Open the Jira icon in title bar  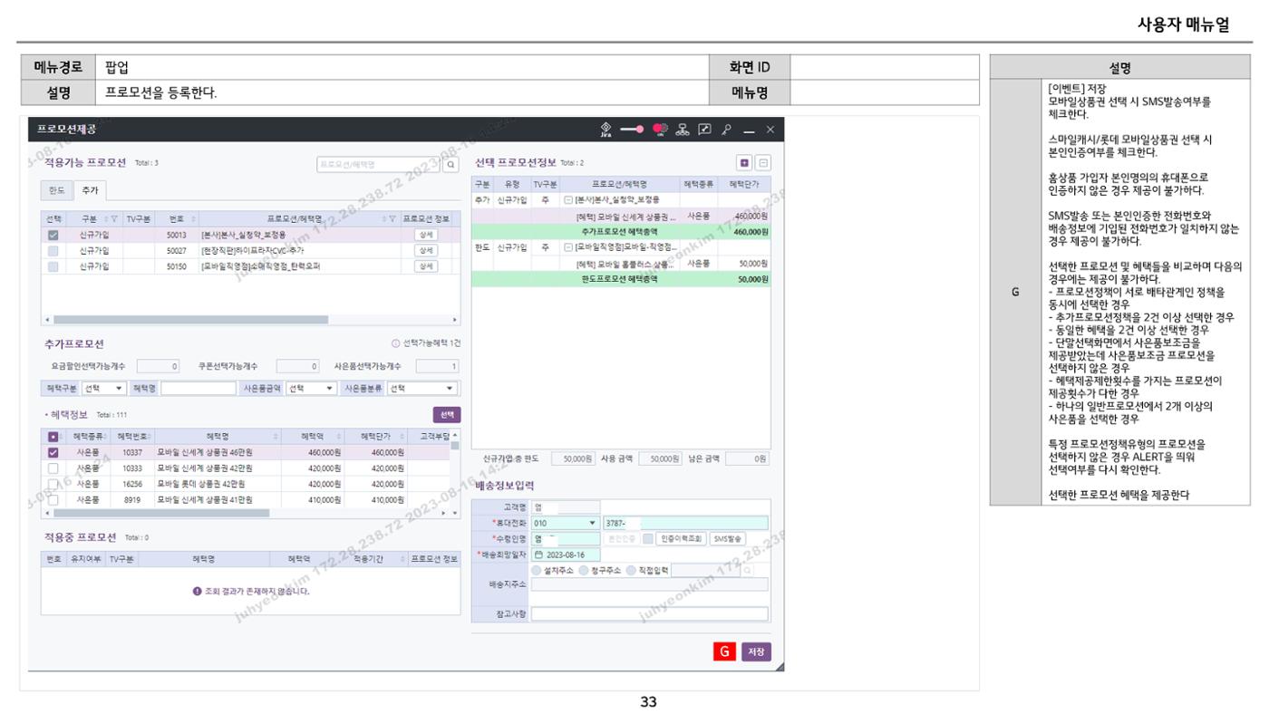tap(605, 130)
